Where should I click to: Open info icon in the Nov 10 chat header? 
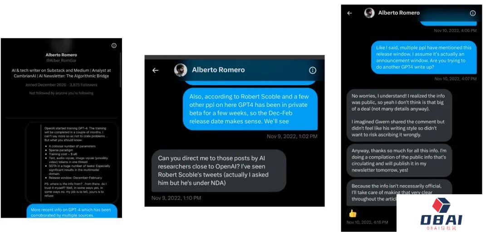click(473, 13)
